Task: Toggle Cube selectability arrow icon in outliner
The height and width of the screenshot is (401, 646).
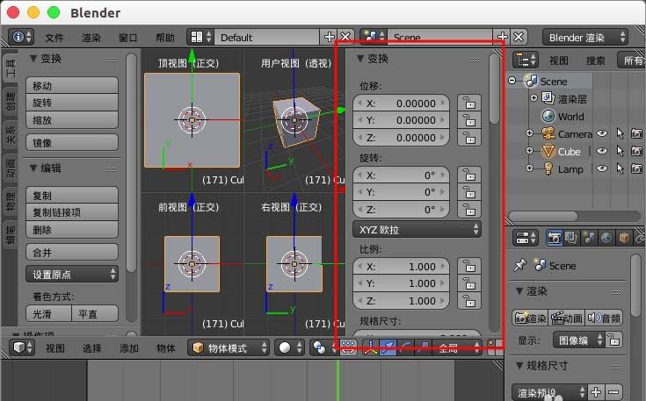Action: [620, 151]
